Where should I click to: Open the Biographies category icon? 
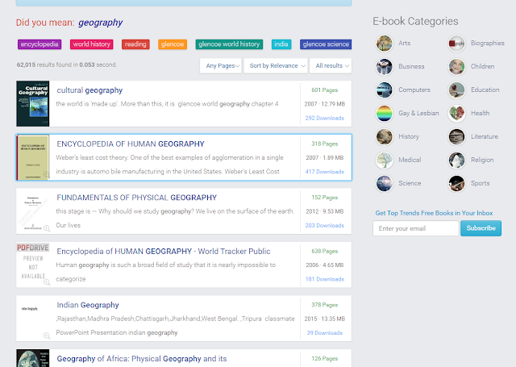pyautogui.click(x=456, y=44)
